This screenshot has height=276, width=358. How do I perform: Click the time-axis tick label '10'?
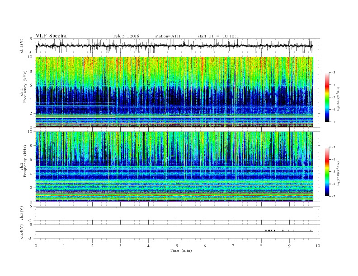[x=318, y=246]
